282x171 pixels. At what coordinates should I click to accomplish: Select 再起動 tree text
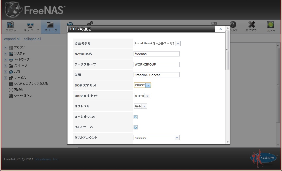(x=19, y=89)
